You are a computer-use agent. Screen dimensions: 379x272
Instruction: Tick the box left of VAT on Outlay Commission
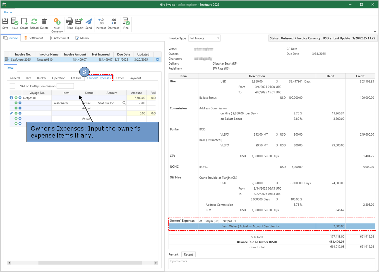click(x=13, y=86)
